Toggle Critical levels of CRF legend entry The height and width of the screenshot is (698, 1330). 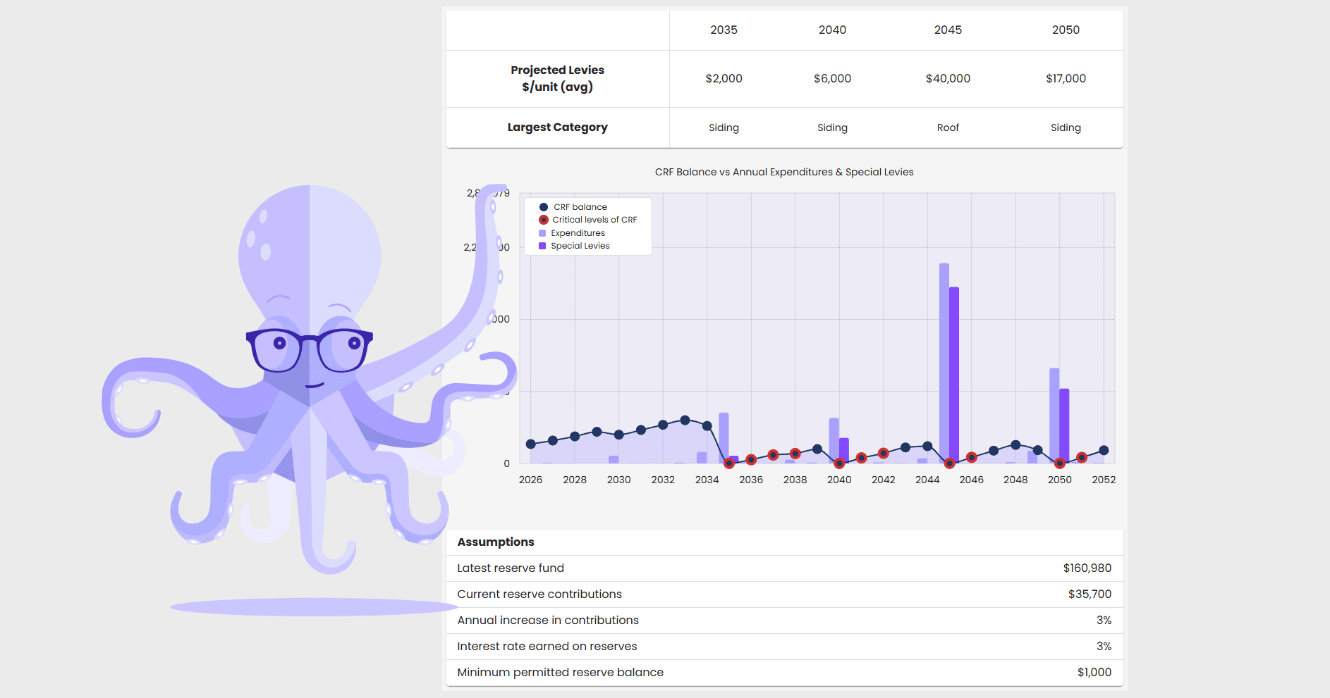tap(587, 220)
